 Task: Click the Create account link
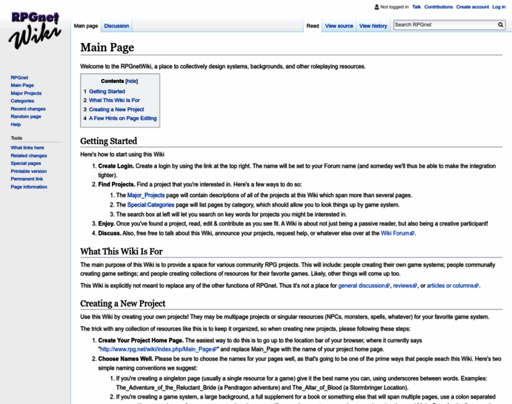point(472,7)
